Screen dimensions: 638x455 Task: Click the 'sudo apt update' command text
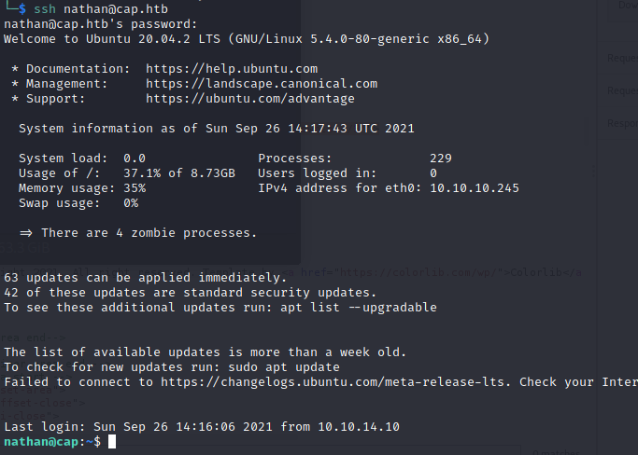tap(284, 367)
